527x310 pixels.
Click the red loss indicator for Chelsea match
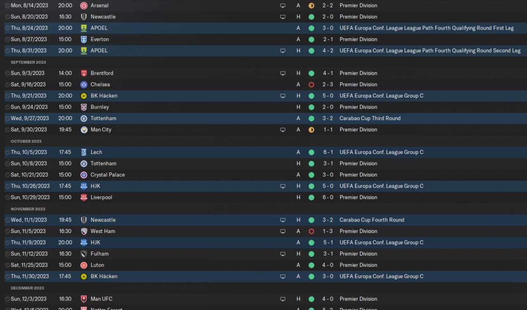[x=311, y=85]
